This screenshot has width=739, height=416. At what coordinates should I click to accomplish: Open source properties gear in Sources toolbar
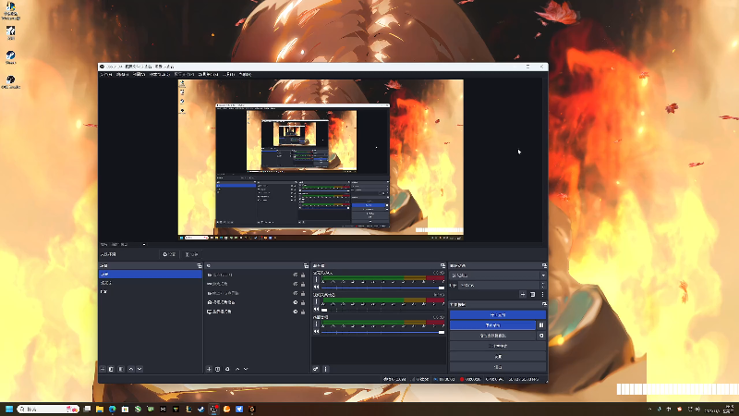point(227,369)
